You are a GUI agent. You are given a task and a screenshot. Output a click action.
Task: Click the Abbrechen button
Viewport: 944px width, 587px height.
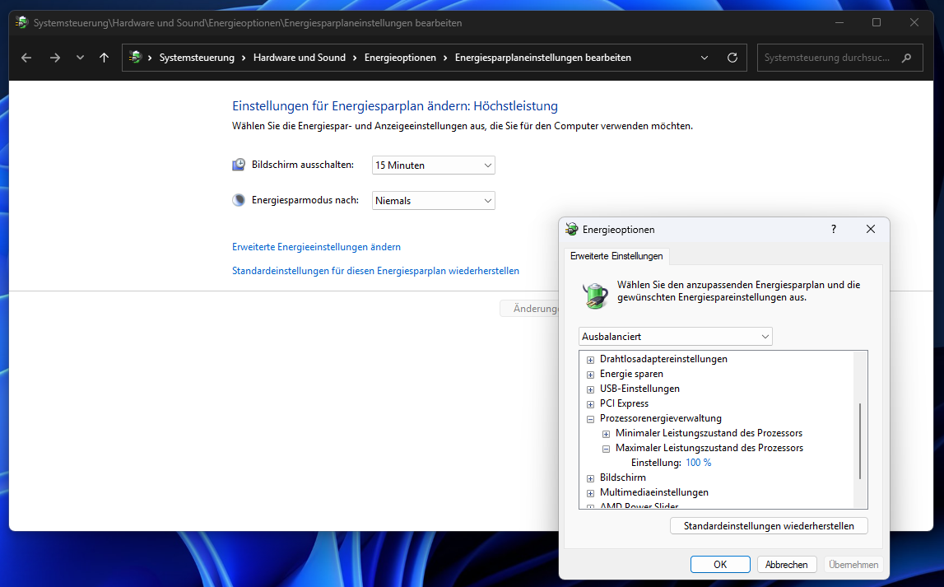click(x=786, y=564)
